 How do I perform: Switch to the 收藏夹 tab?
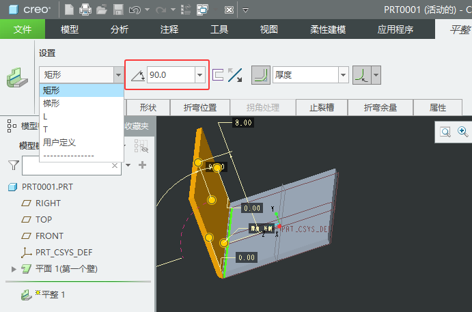coord(137,126)
